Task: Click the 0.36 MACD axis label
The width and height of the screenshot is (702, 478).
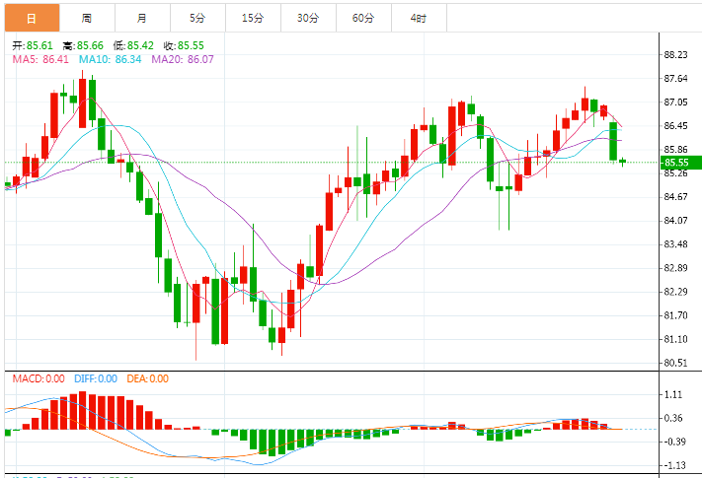Action: (673, 419)
